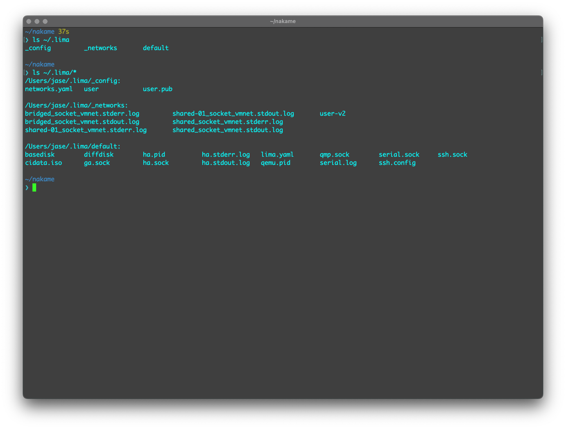Click shared_socket_vmnet.stdout.log file name
566x429 pixels.
[x=227, y=130]
